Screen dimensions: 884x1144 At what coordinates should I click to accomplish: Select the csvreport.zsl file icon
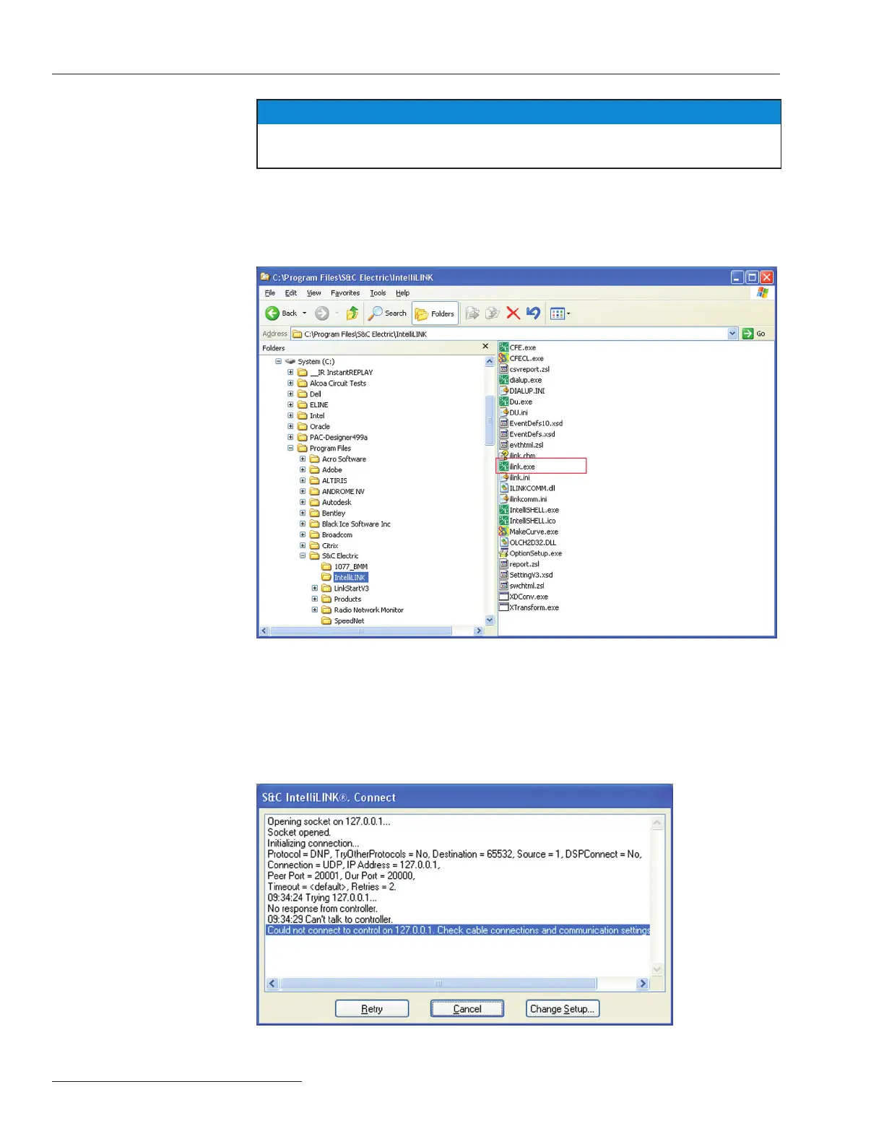click(504, 369)
